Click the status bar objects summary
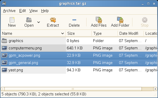Screen dimensions: 158x98 (44, 94)
